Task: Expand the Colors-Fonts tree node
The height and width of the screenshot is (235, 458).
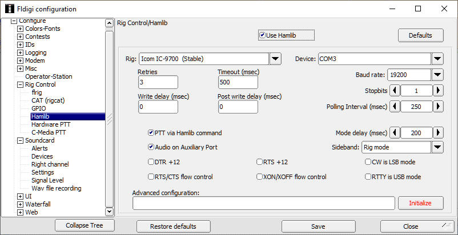Action: [x=21, y=29]
